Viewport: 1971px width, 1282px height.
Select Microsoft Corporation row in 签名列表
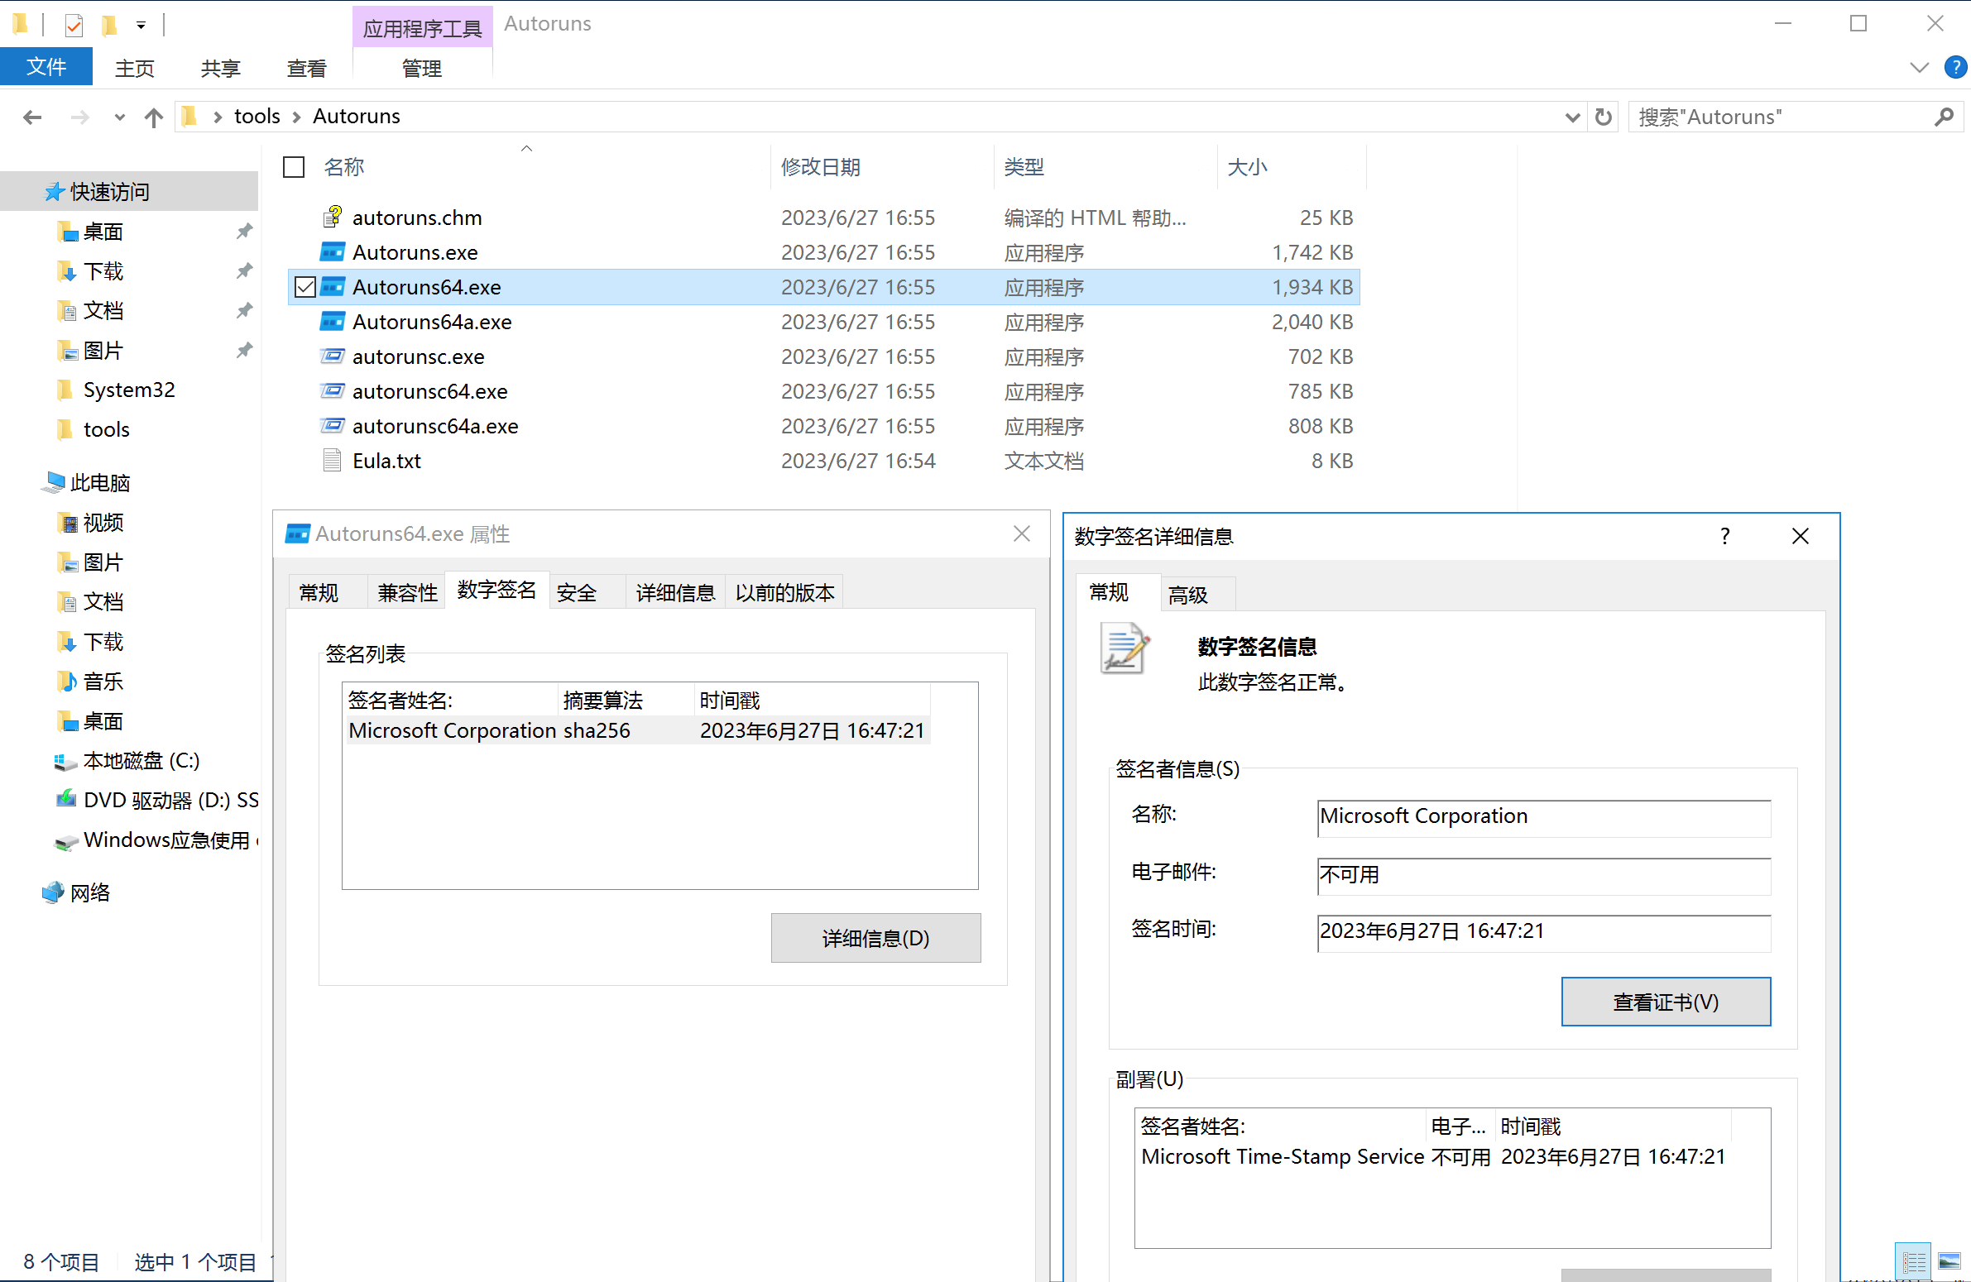pyautogui.click(x=637, y=731)
